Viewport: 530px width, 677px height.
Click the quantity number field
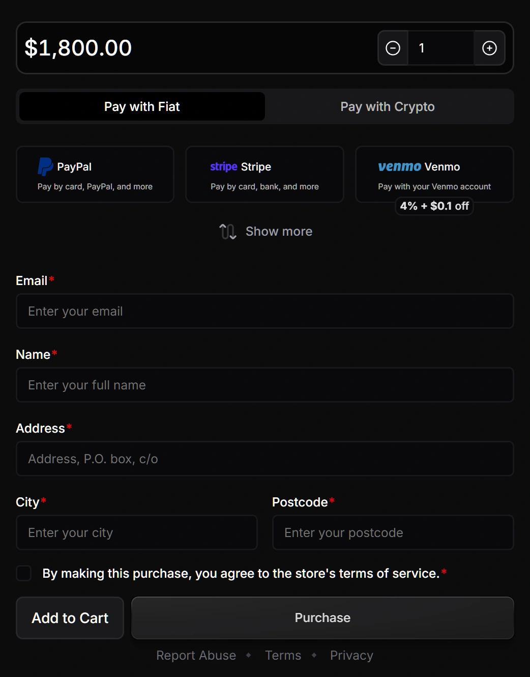(440, 48)
